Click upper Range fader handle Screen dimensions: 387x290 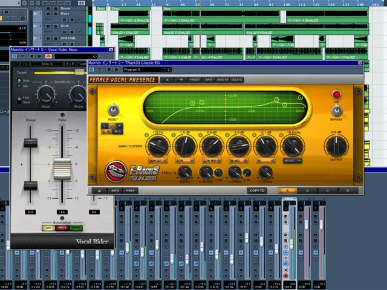(31, 143)
